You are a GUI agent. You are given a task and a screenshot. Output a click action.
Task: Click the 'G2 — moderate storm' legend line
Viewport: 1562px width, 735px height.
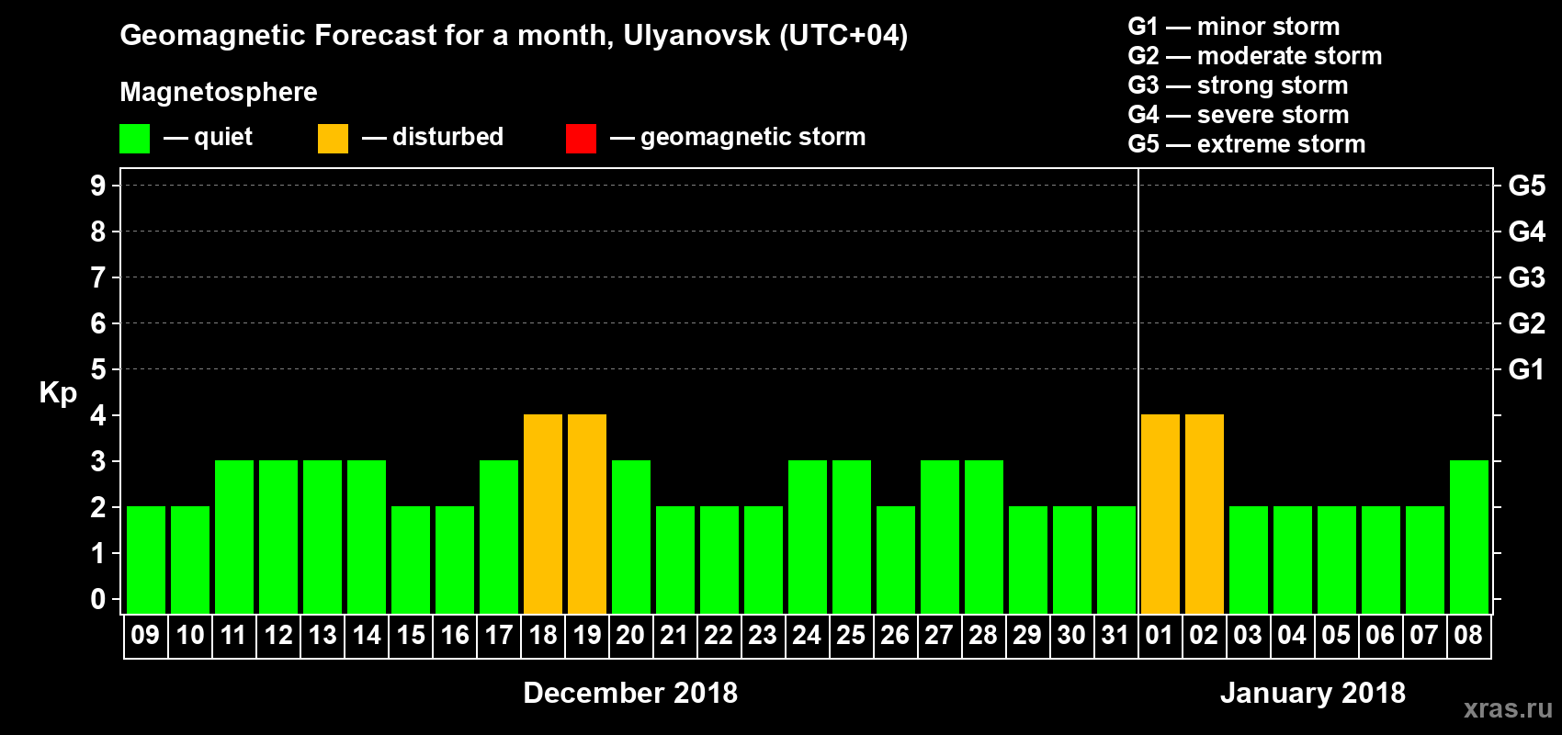[x=1255, y=56]
